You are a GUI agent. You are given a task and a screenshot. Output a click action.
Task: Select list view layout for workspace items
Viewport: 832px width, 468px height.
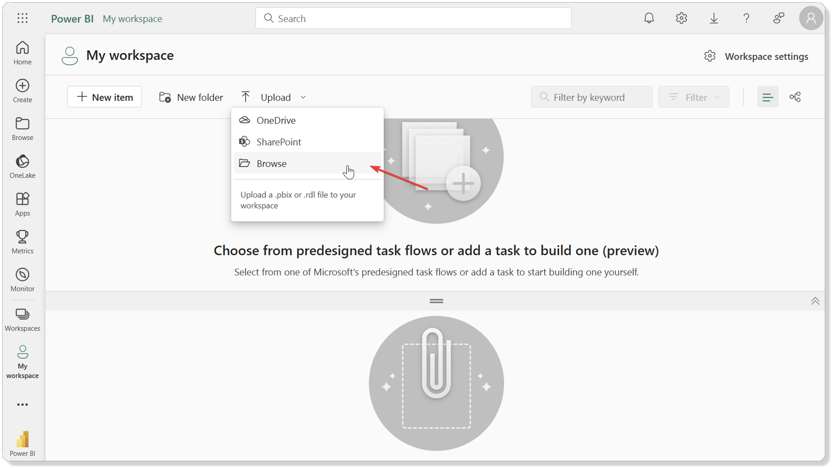point(768,97)
